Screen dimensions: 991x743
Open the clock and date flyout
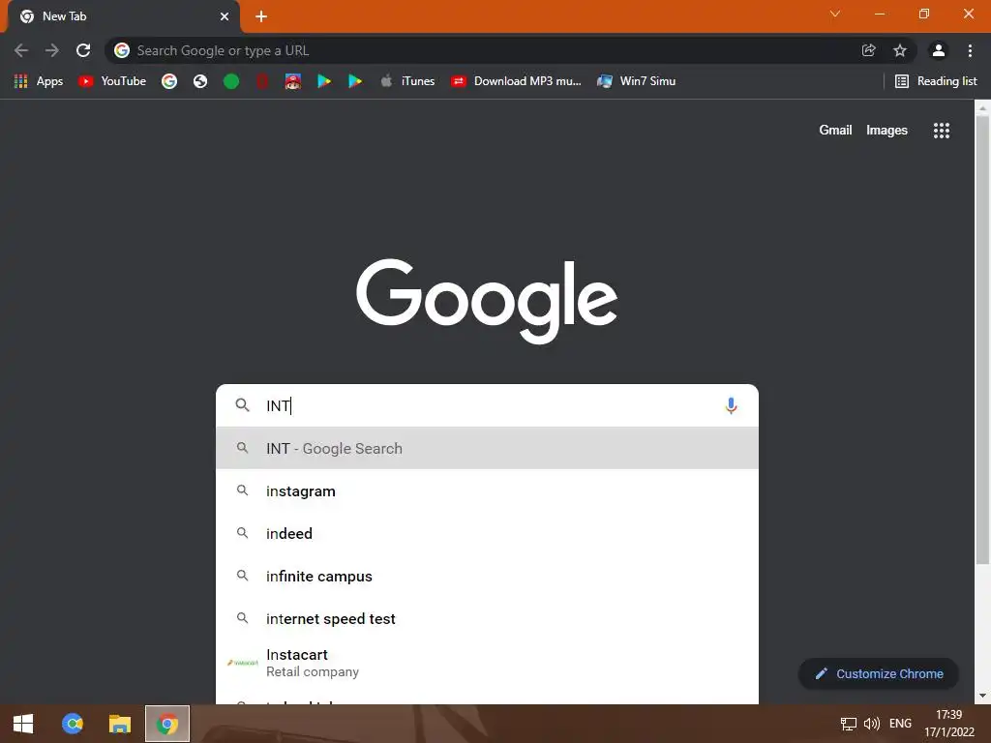pyautogui.click(x=949, y=724)
